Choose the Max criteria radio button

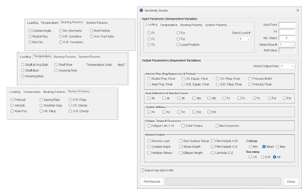click(x=278, y=147)
